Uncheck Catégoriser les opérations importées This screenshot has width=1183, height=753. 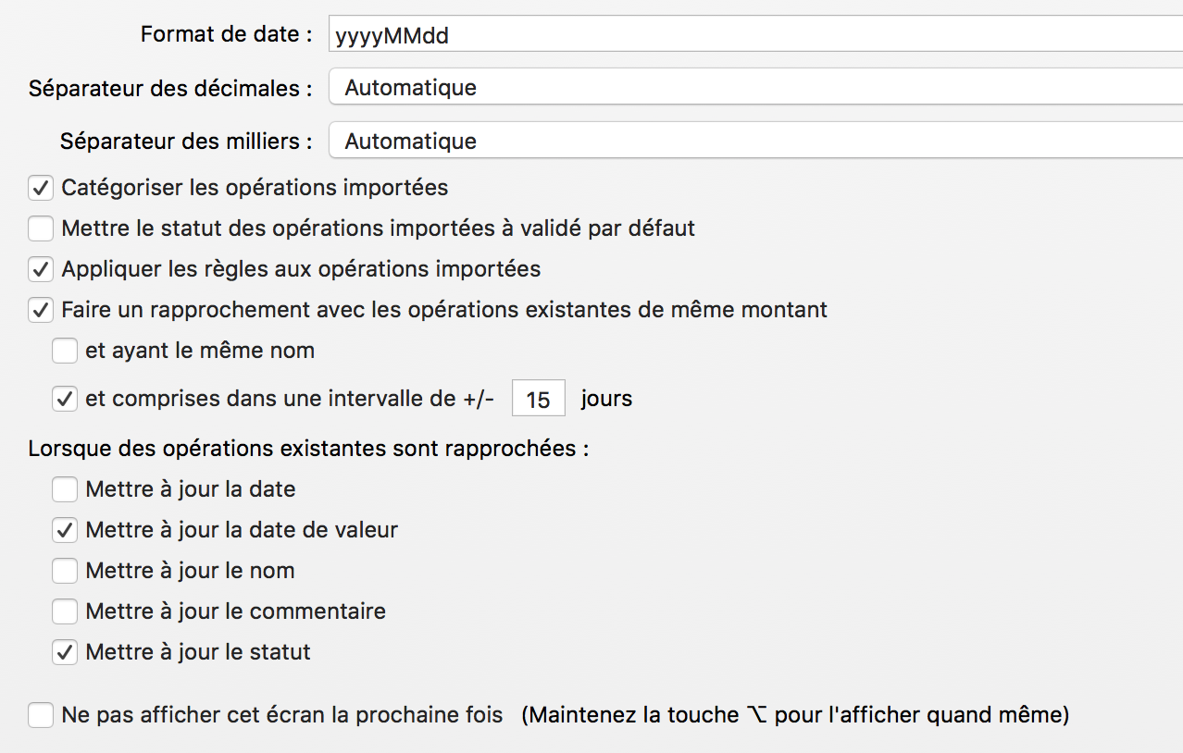point(41,188)
